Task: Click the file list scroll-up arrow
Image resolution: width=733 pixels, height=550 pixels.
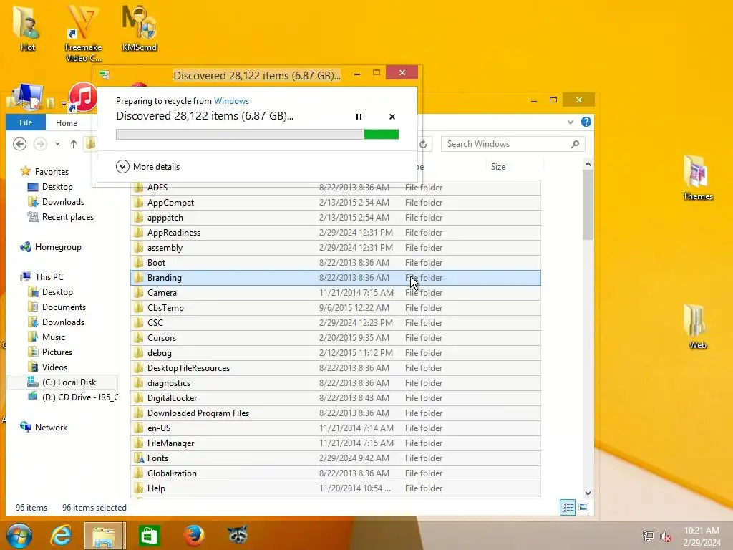Action: tap(588, 164)
